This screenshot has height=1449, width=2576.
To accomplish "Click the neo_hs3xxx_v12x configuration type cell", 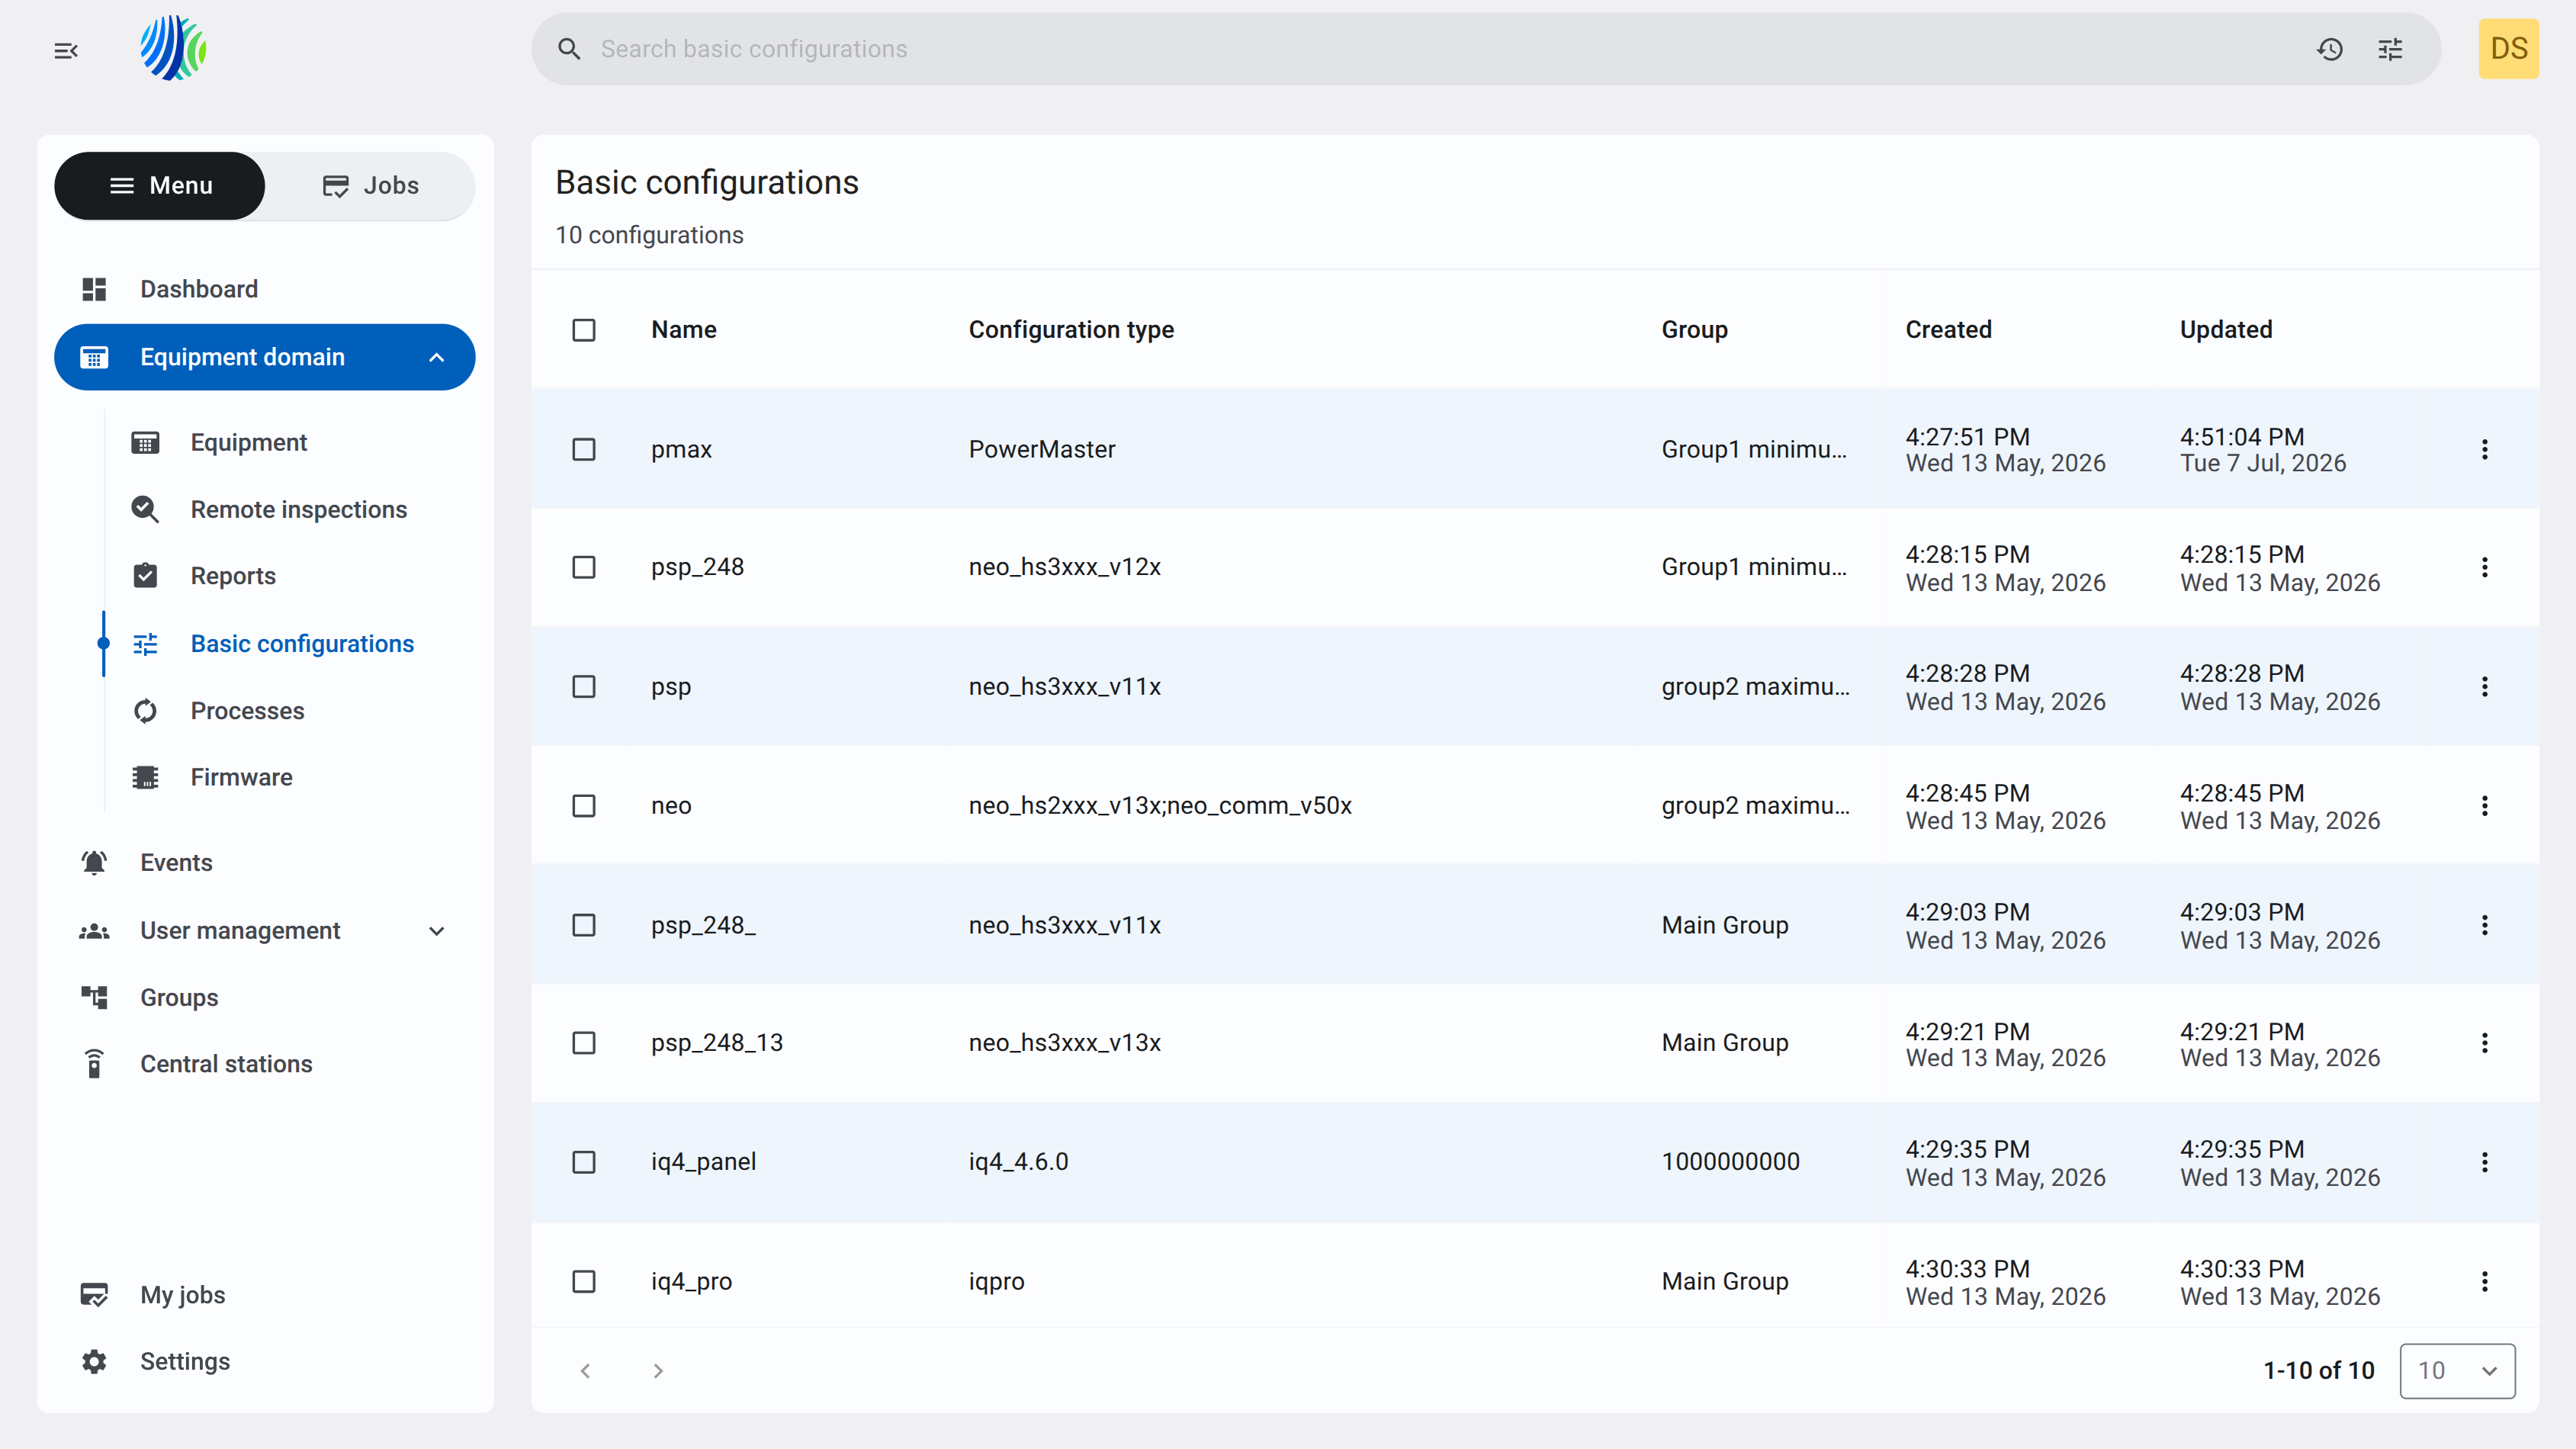I will 1065,568.
